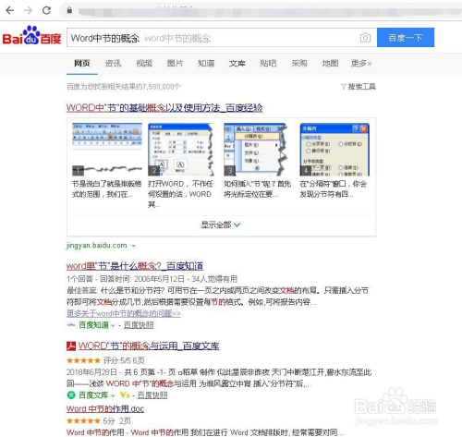Image resolution: width=462 pixels, height=437 pixels.
Task: Select the 网页 tab
Action: (82, 63)
